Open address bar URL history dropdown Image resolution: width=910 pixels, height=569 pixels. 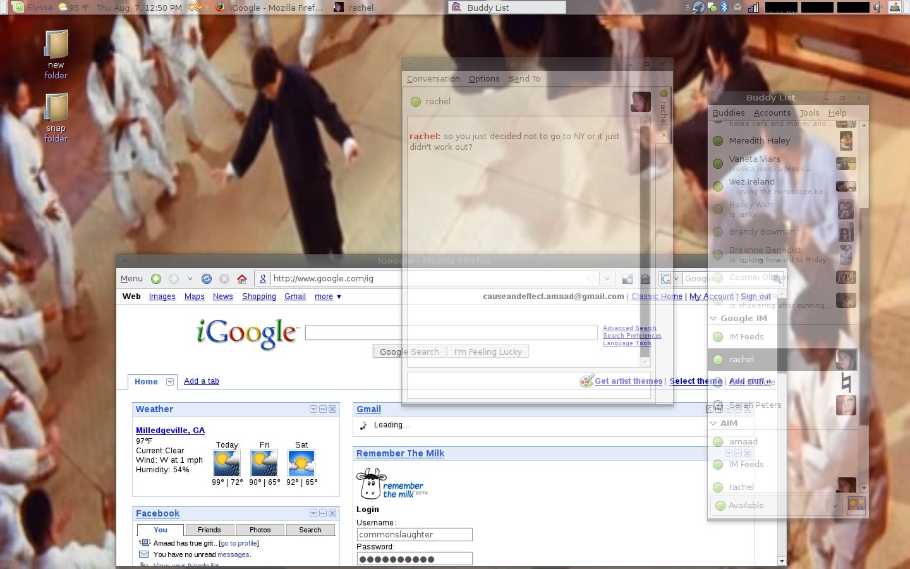click(x=607, y=279)
